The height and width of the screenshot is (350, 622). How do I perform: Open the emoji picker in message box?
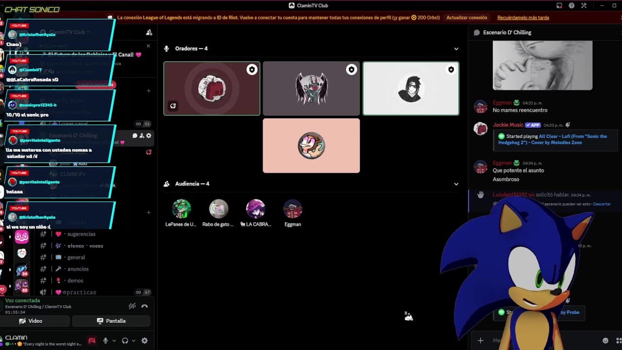[605, 340]
